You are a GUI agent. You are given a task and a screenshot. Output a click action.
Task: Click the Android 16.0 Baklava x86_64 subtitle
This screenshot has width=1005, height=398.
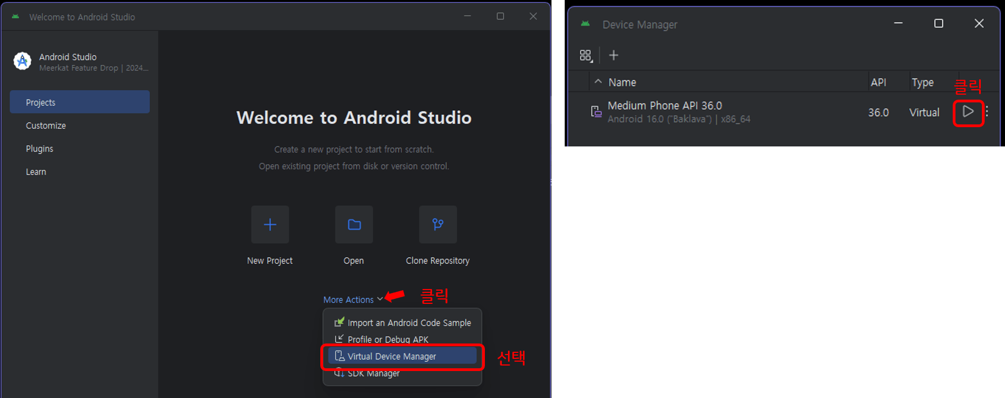679,119
